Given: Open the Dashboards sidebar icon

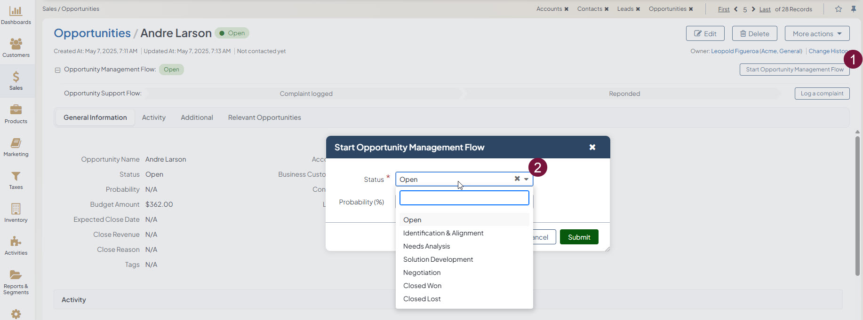Looking at the screenshot, I should click(16, 11).
